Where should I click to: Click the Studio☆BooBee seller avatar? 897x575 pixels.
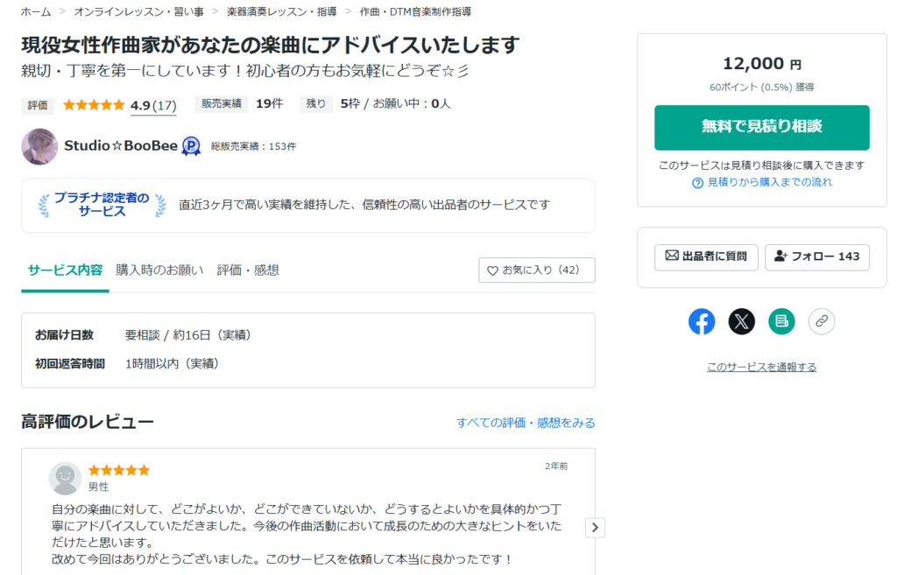tap(39, 146)
